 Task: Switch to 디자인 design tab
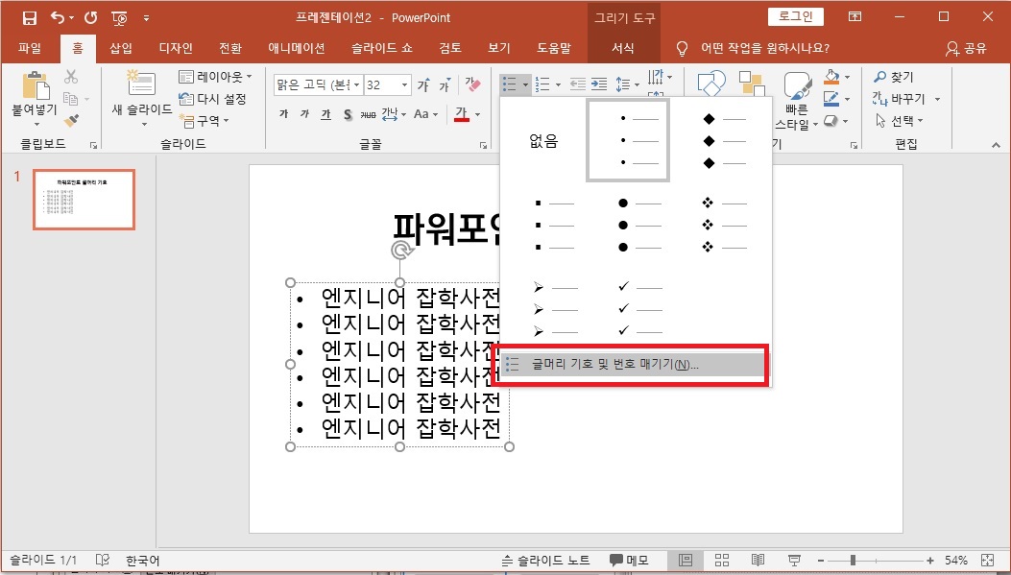pyautogui.click(x=176, y=48)
